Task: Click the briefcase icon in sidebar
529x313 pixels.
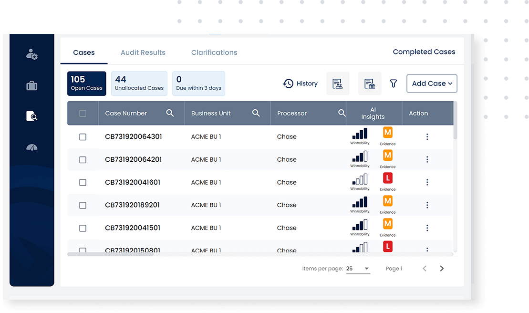Action: [x=32, y=86]
